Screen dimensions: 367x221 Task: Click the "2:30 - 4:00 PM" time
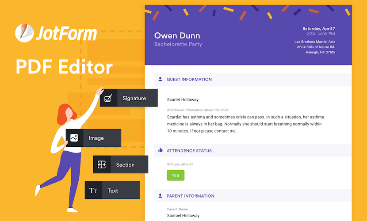pos(321,34)
